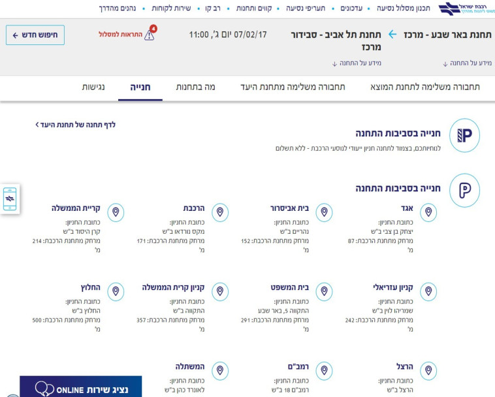This screenshot has height=397, width=495.
Task: Open map pin for החלוץ parking
Action: 116,291
